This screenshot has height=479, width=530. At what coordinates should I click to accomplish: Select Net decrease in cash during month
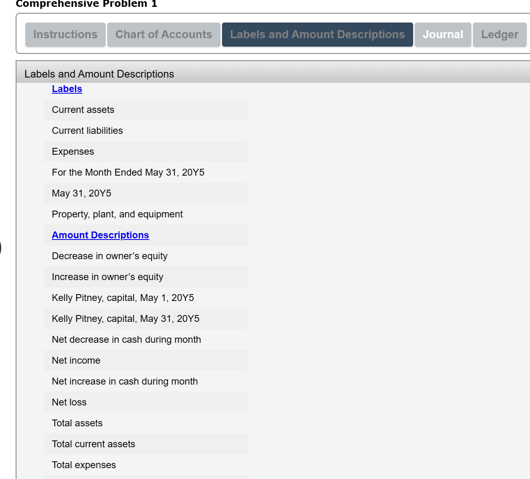126,340
